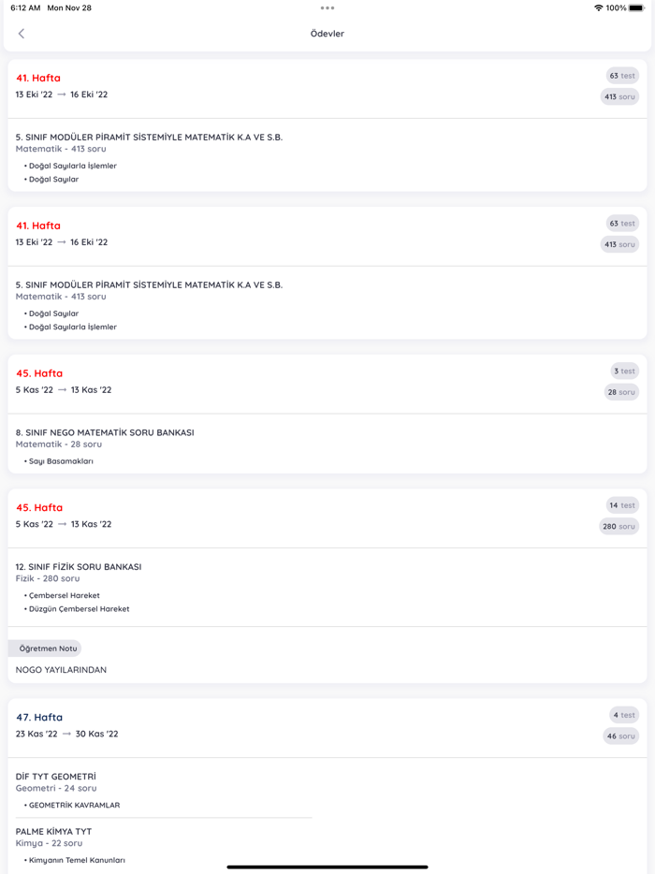Click the "Öğretmen Notu" label
The height and width of the screenshot is (874, 655).
(48, 648)
